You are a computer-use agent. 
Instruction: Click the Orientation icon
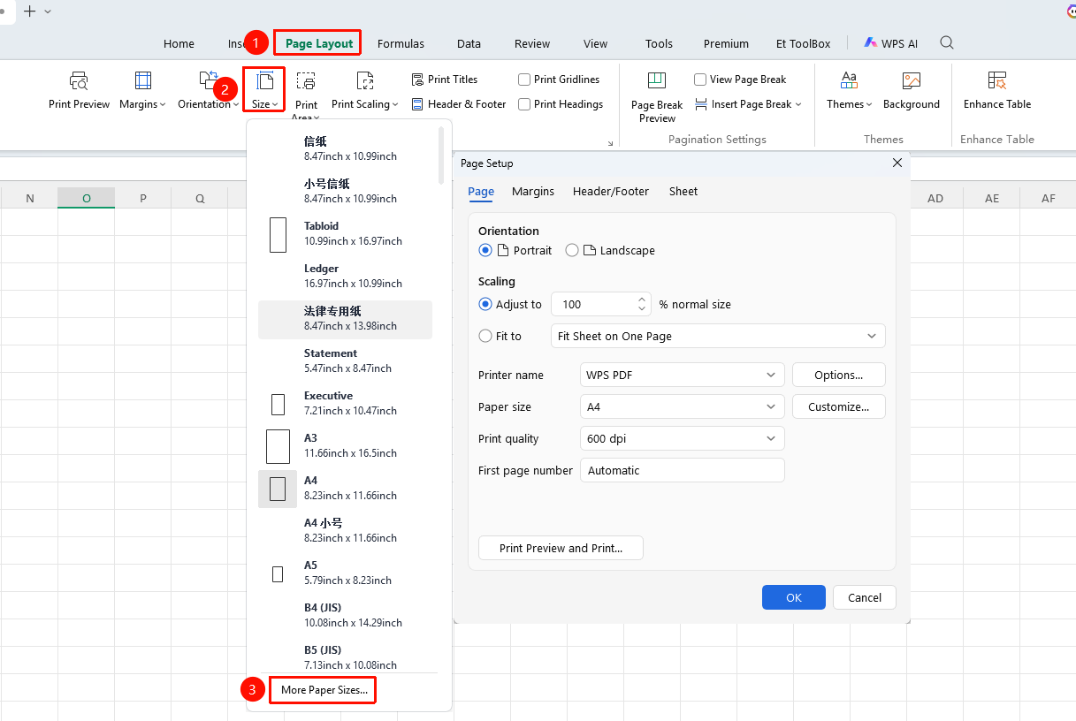click(209, 81)
